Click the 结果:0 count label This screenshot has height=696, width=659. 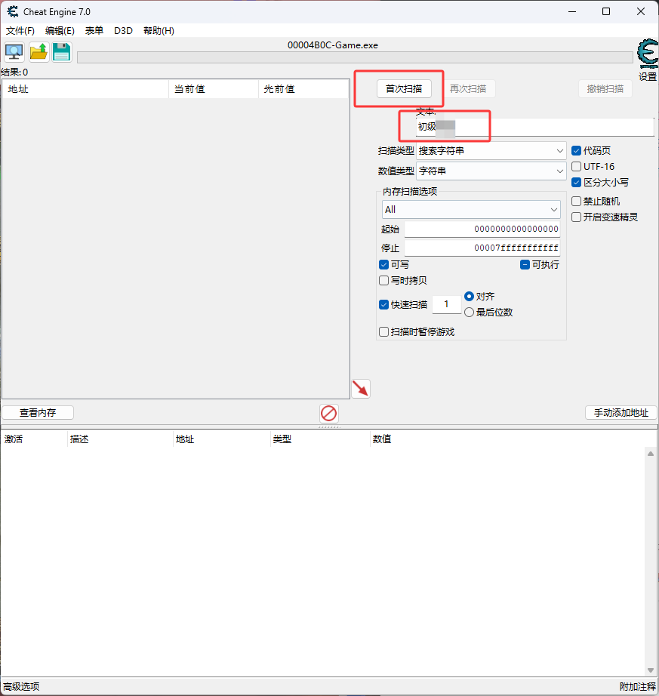(x=14, y=72)
